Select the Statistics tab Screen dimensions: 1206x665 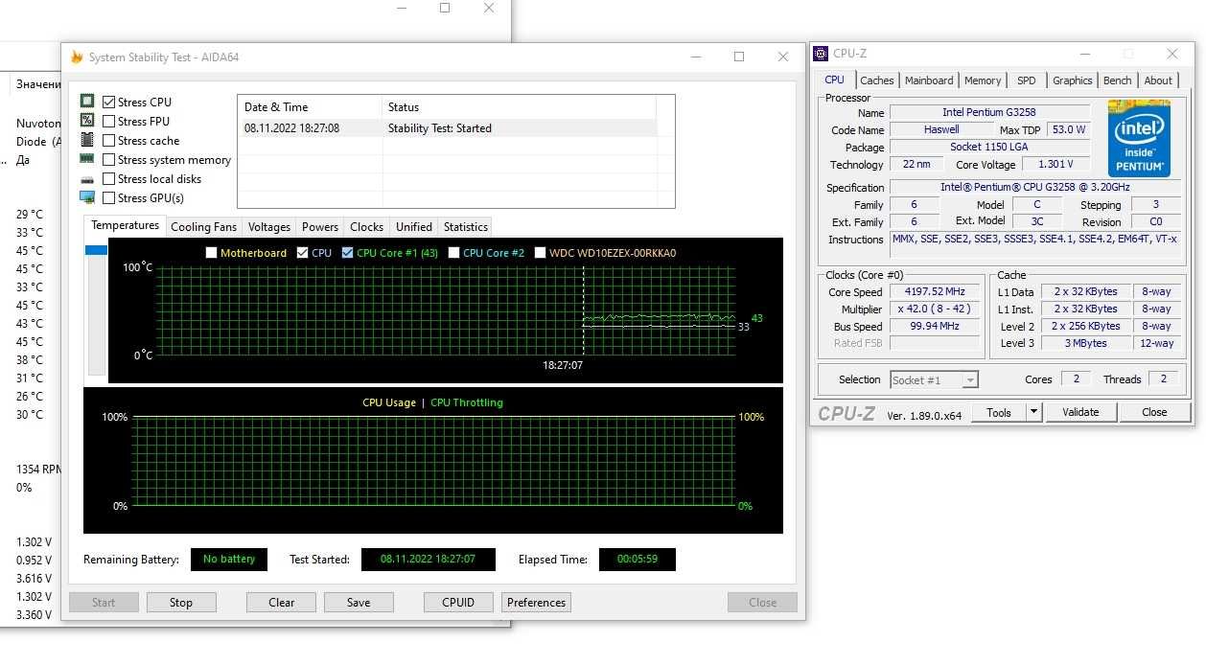[466, 227]
